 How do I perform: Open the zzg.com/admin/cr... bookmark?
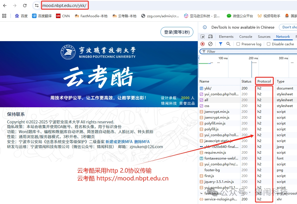(160, 16)
